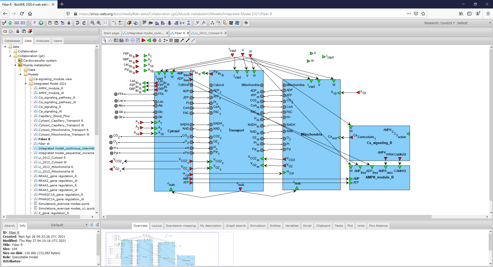The image size is (493, 267).
Task: Open the Default dropdown in the Info panel
Action: tap(69, 225)
